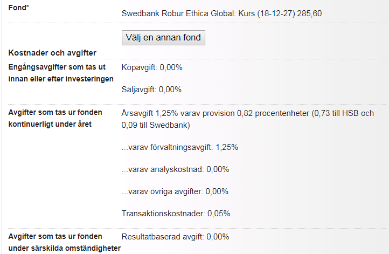This screenshot has height=254, width=389.
Task: Click the '0,09 till Swedbank)' text
Action: coord(156,125)
